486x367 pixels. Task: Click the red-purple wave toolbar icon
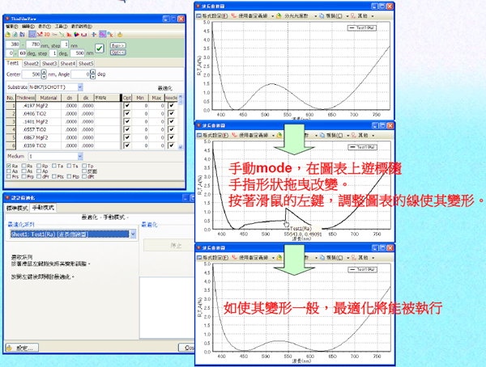coord(83,35)
